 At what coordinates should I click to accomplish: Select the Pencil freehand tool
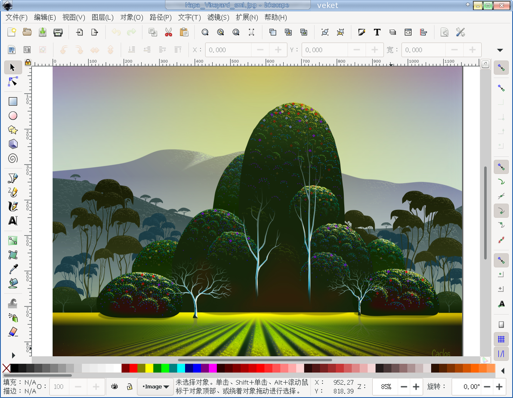pyautogui.click(x=13, y=192)
